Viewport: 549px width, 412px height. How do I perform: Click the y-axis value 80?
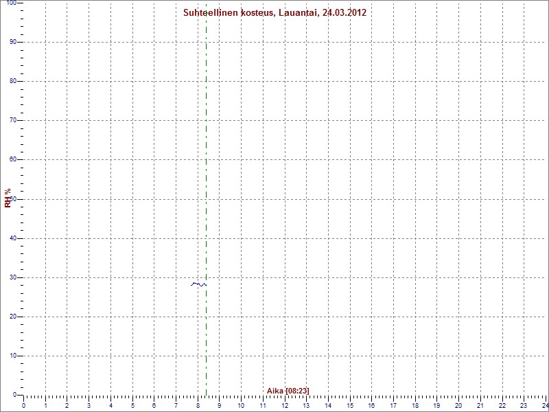point(12,81)
